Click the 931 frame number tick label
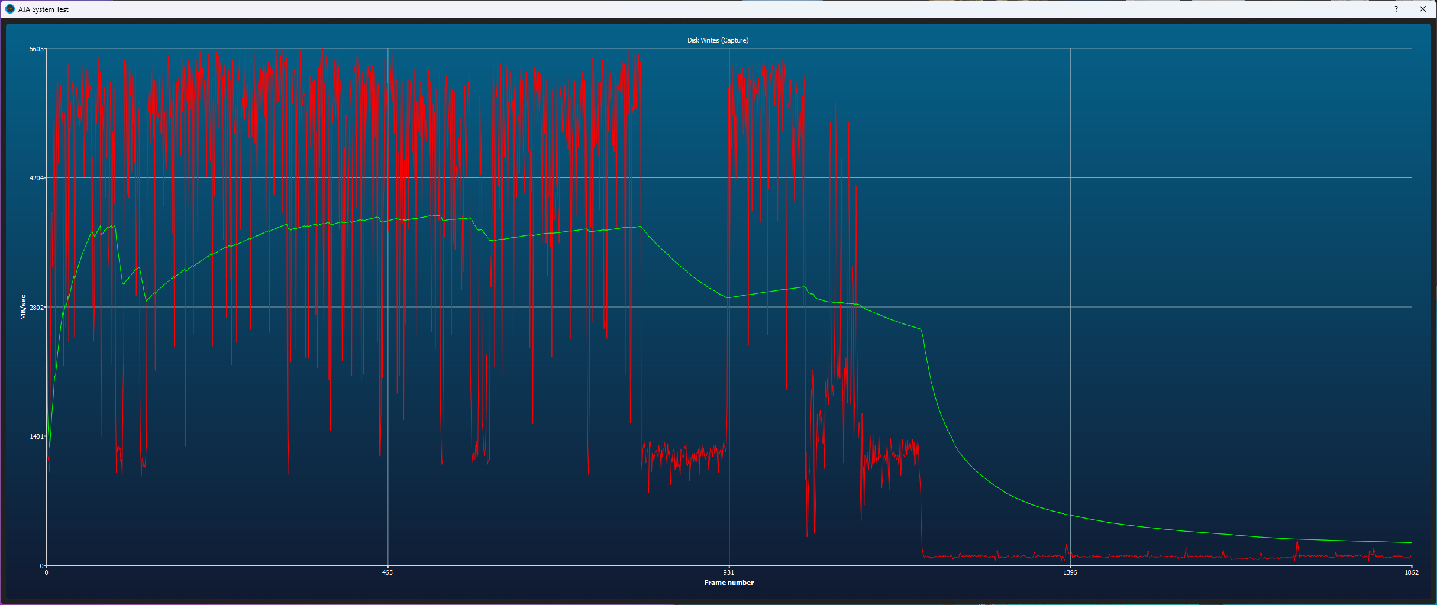The width and height of the screenshot is (1437, 605). (x=729, y=572)
